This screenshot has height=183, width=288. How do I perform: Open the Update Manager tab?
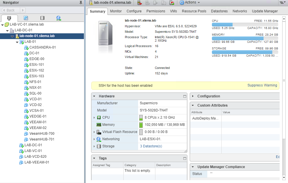pos(265,11)
